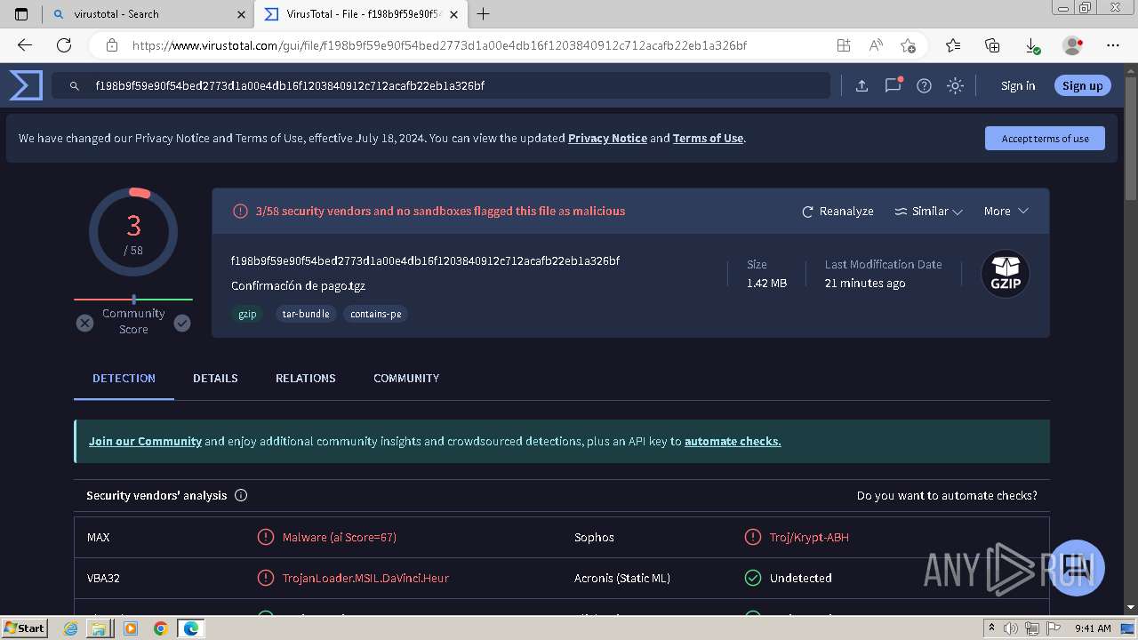Click the browser profile avatar icon

pos(1073,45)
